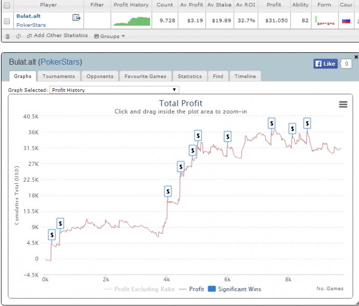Sort by Profit column header
This screenshot has height=306, width=359.
pos(274,5)
